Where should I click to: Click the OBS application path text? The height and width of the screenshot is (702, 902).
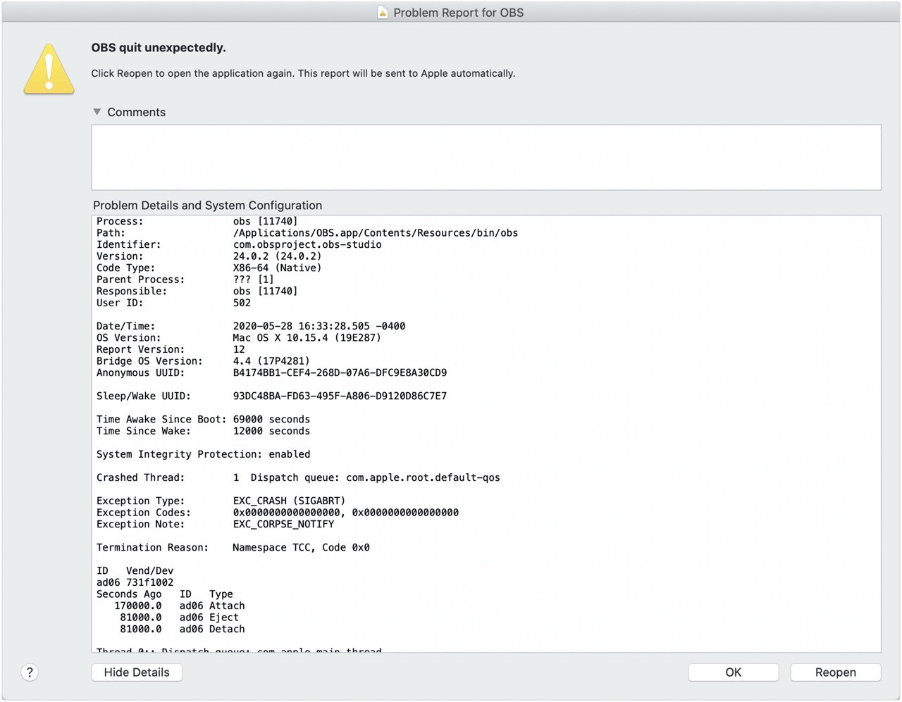point(376,233)
